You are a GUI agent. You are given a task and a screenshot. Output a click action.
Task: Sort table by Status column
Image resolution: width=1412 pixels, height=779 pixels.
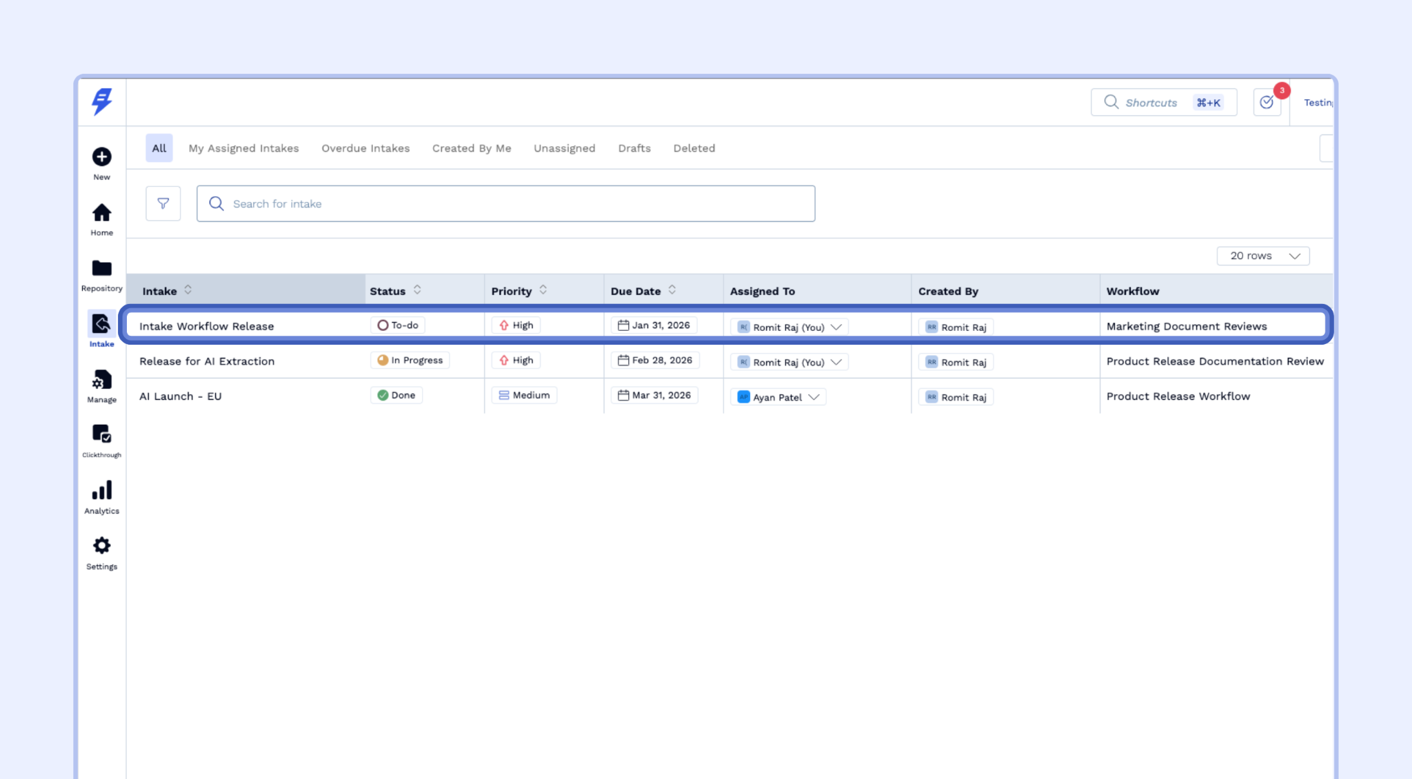click(x=417, y=290)
